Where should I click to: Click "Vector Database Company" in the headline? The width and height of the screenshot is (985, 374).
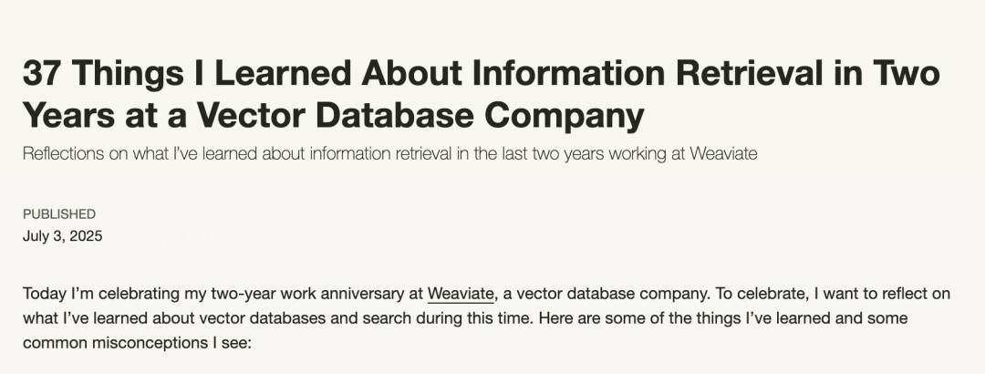coord(420,116)
